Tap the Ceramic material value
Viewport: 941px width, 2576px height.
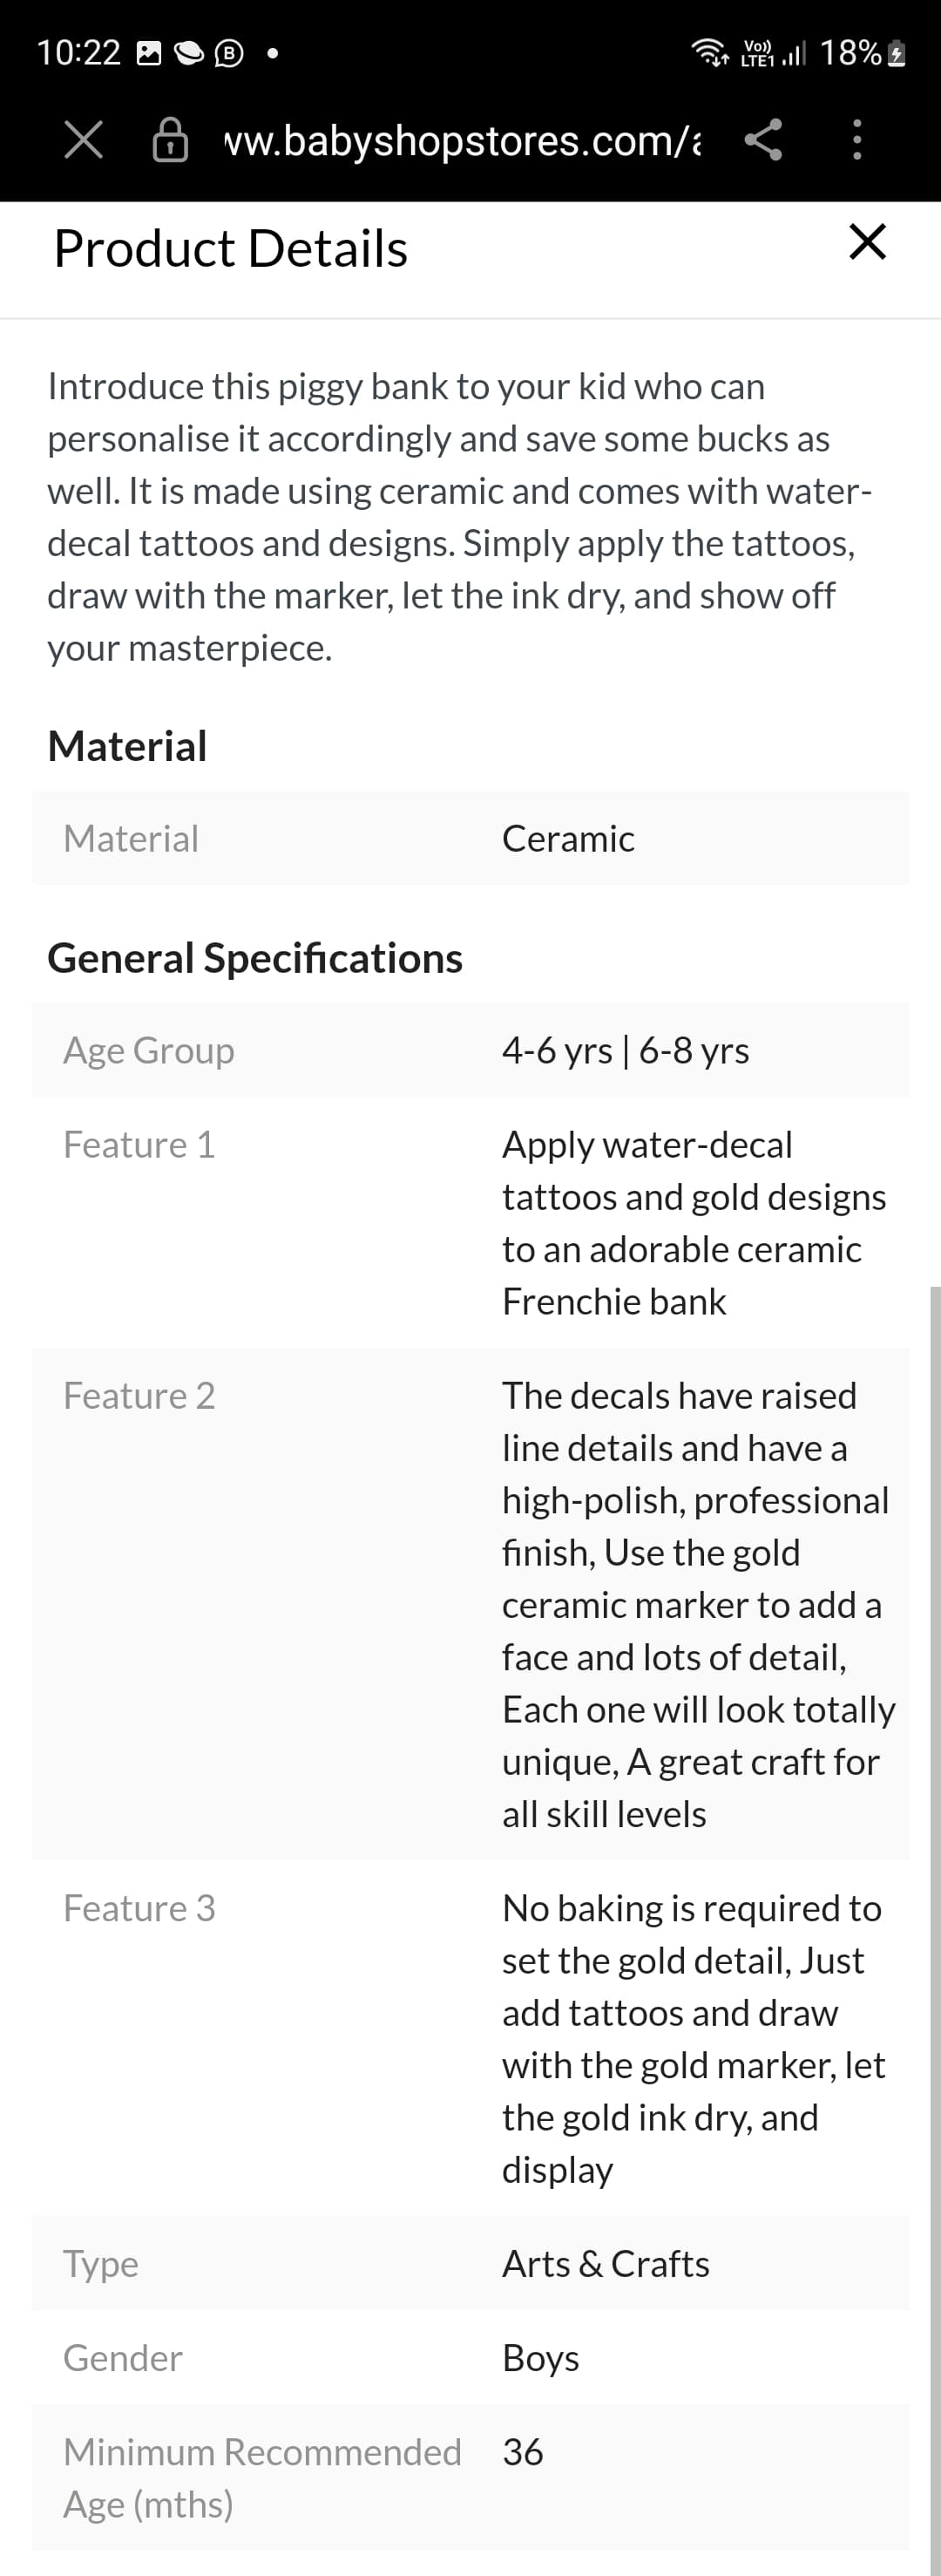click(x=568, y=839)
